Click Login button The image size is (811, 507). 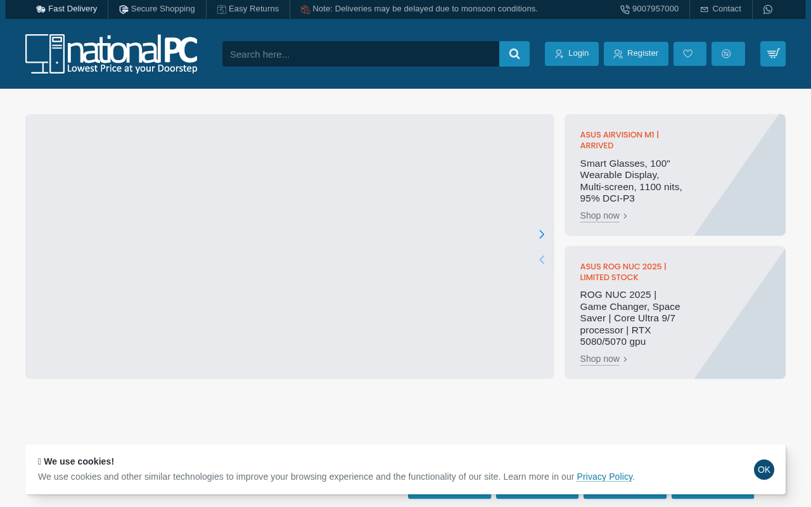(x=572, y=54)
